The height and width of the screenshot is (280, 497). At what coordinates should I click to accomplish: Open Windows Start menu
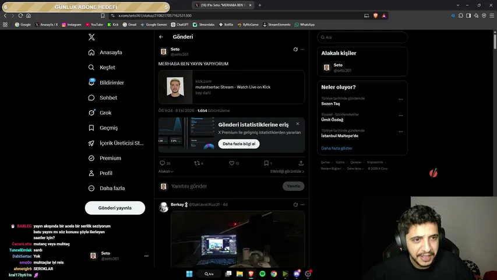click(x=189, y=274)
